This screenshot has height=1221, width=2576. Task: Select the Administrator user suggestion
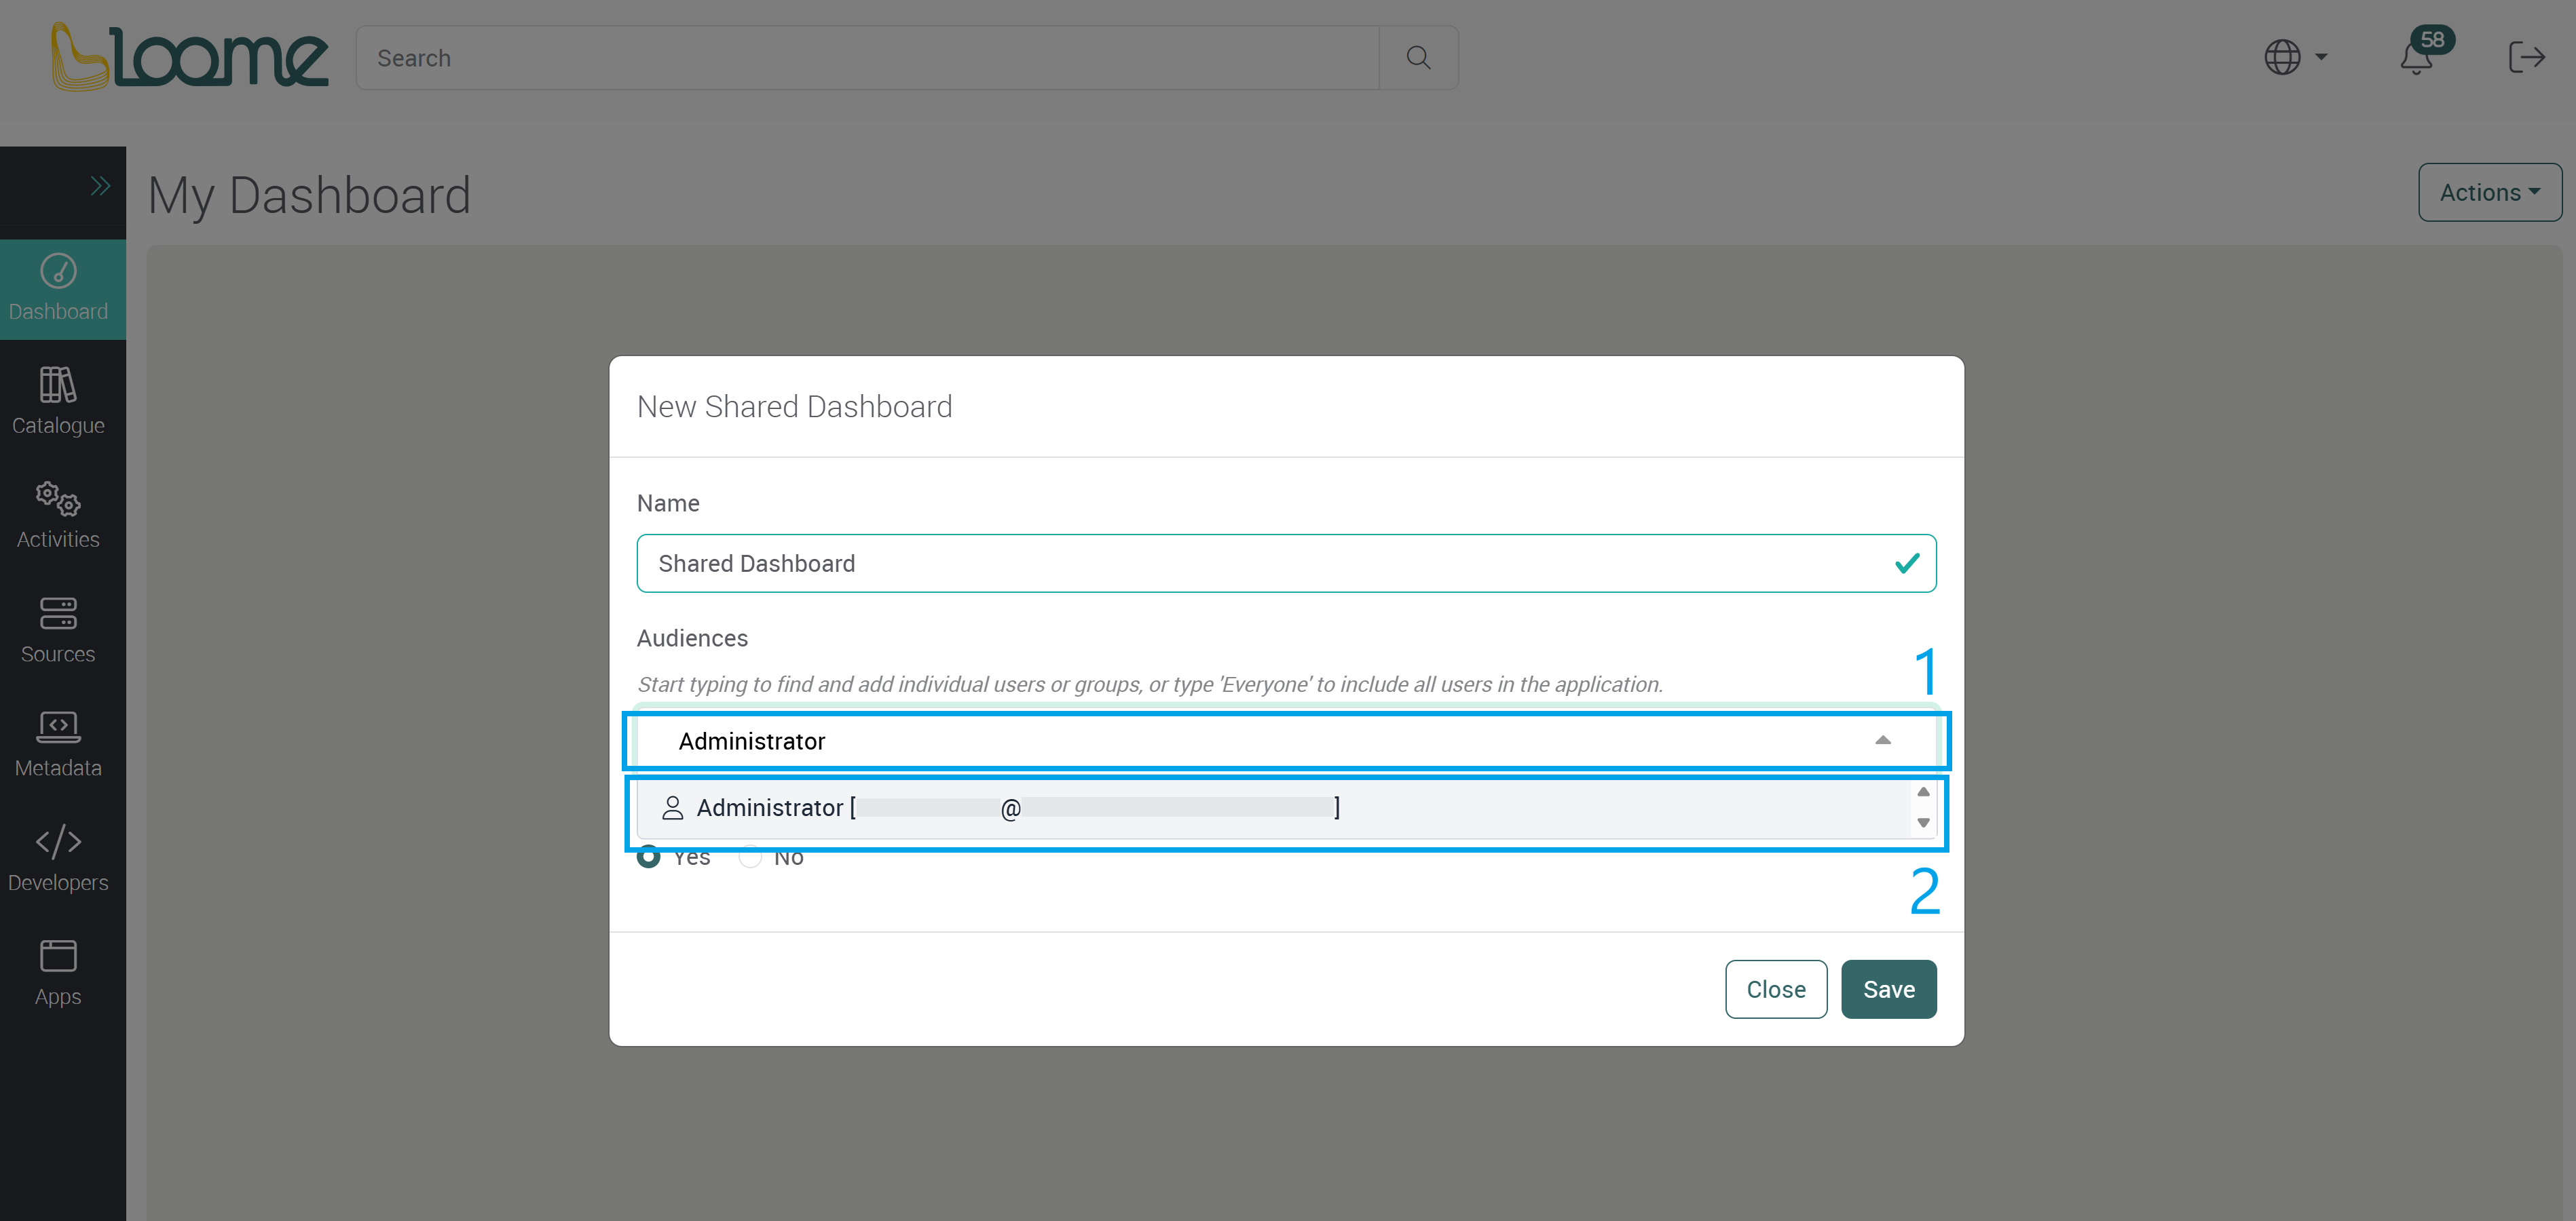1274,809
